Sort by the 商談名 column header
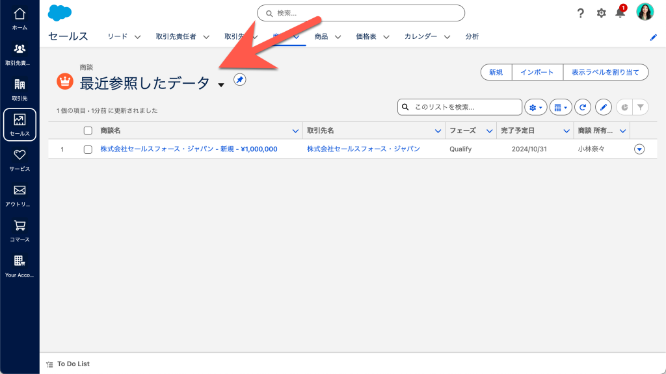Screen dimensions: 666x374 (x=111, y=131)
